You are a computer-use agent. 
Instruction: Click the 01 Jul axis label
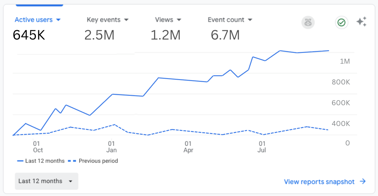(x=262, y=147)
